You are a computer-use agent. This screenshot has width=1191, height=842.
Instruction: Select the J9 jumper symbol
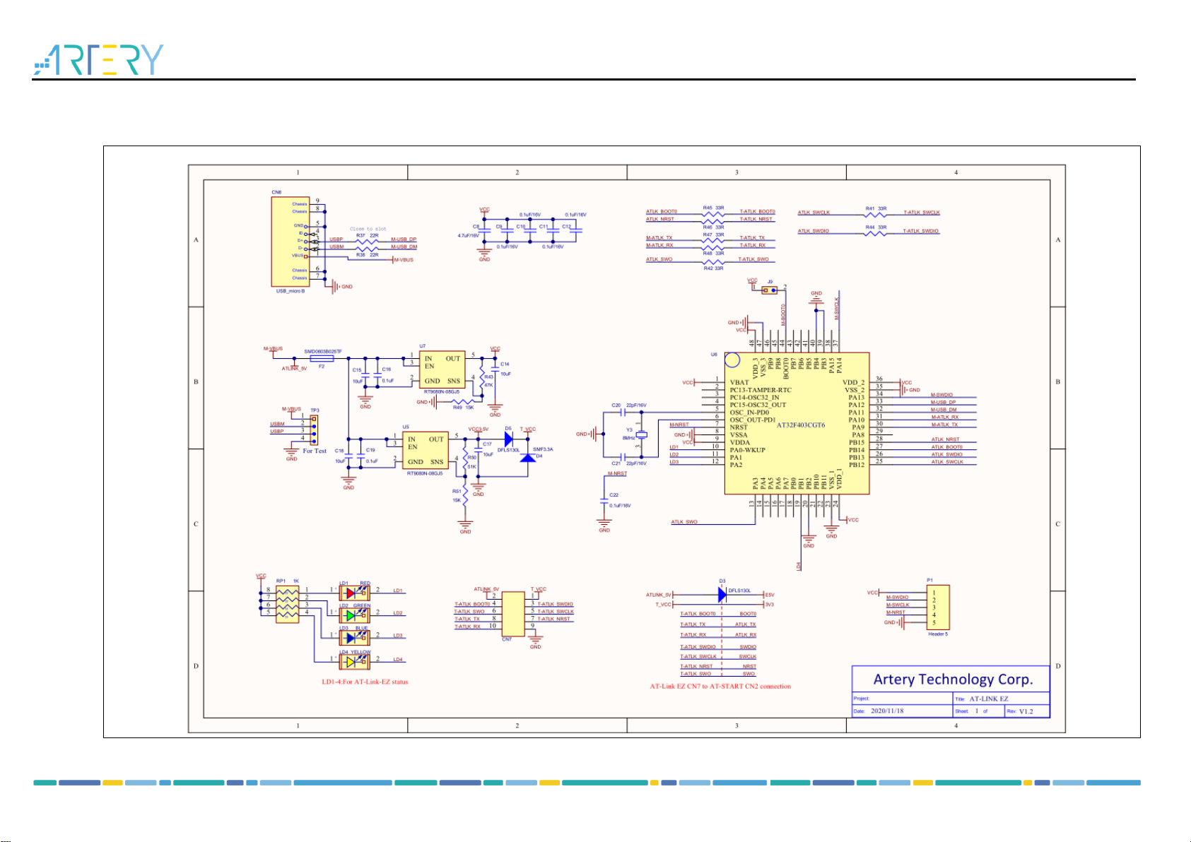tap(770, 290)
